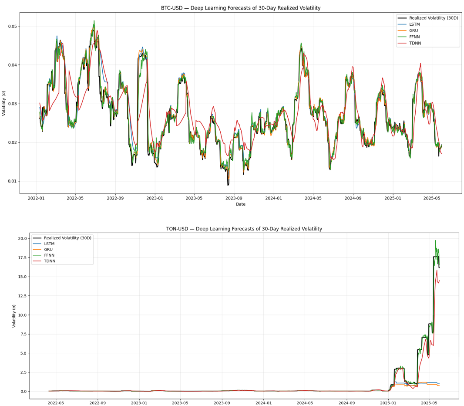Click the TON-USD chart title
This screenshot has width=464, height=406.
[x=244, y=229]
